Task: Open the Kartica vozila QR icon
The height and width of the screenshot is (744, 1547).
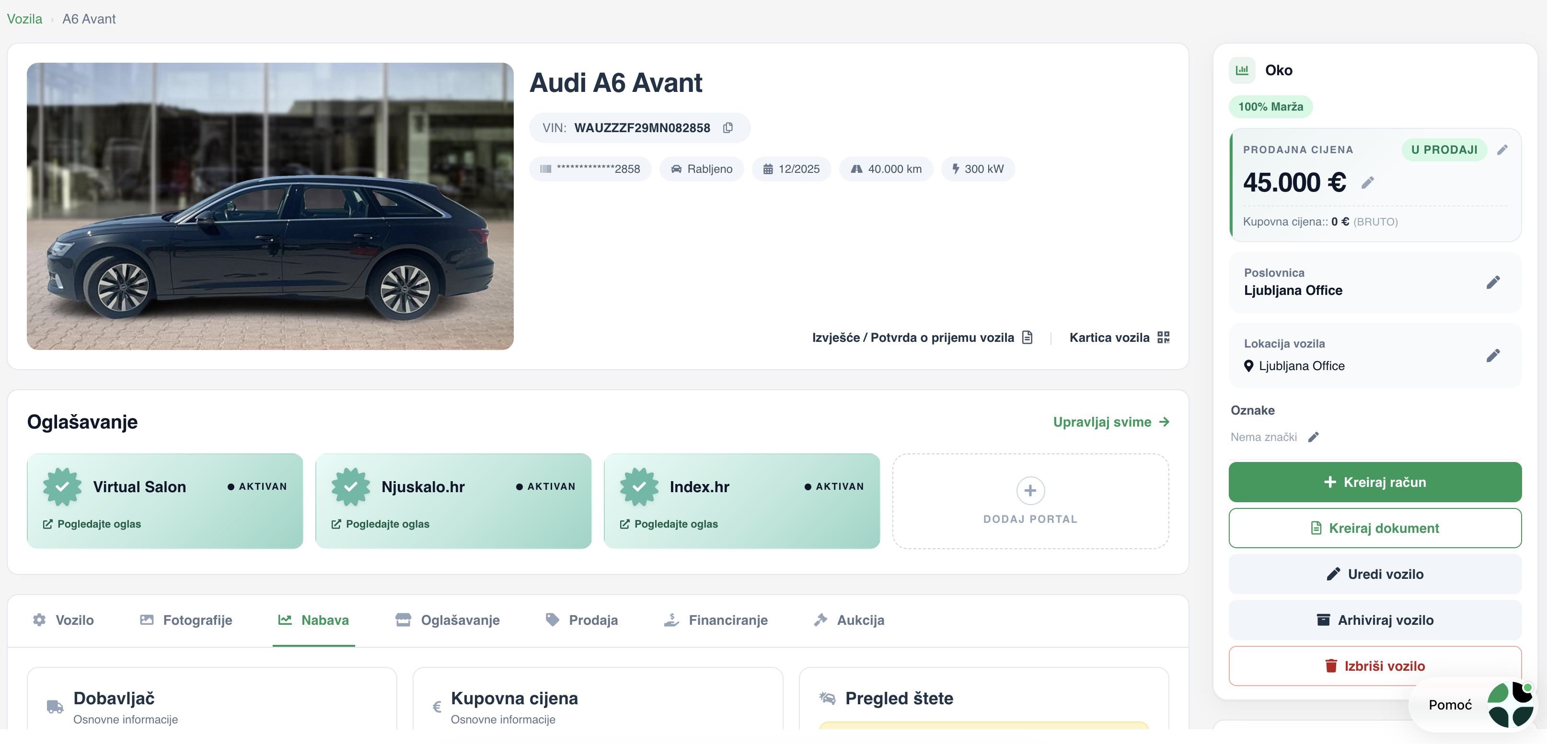Action: [1163, 337]
